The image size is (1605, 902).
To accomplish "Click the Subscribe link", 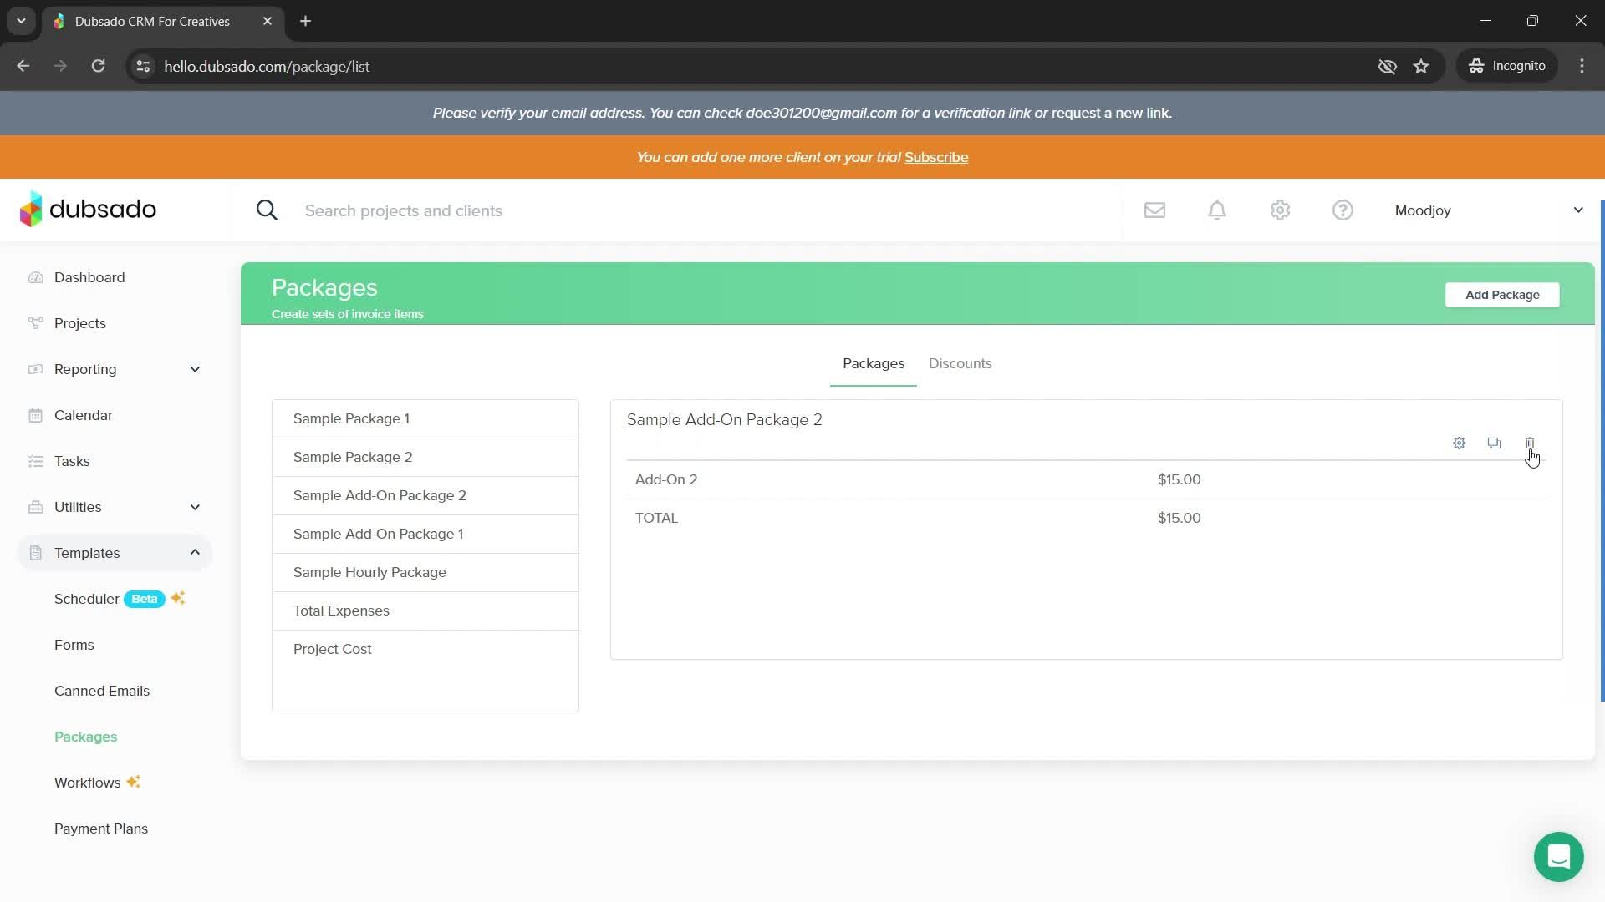I will (x=936, y=157).
